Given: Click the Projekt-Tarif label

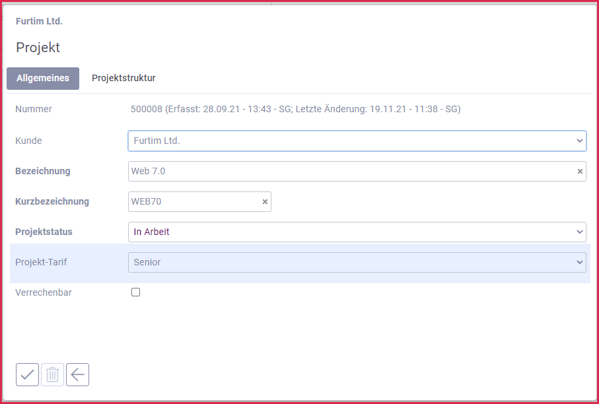Looking at the screenshot, I should pyautogui.click(x=41, y=262).
